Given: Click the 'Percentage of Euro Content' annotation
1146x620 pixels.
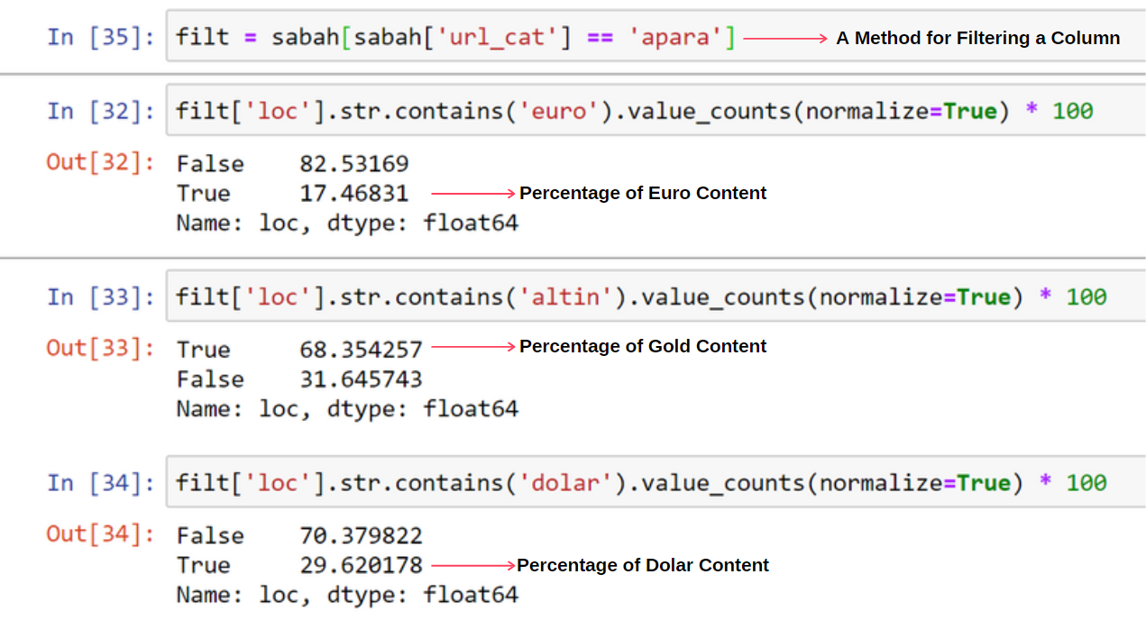Looking at the screenshot, I should coord(643,193).
